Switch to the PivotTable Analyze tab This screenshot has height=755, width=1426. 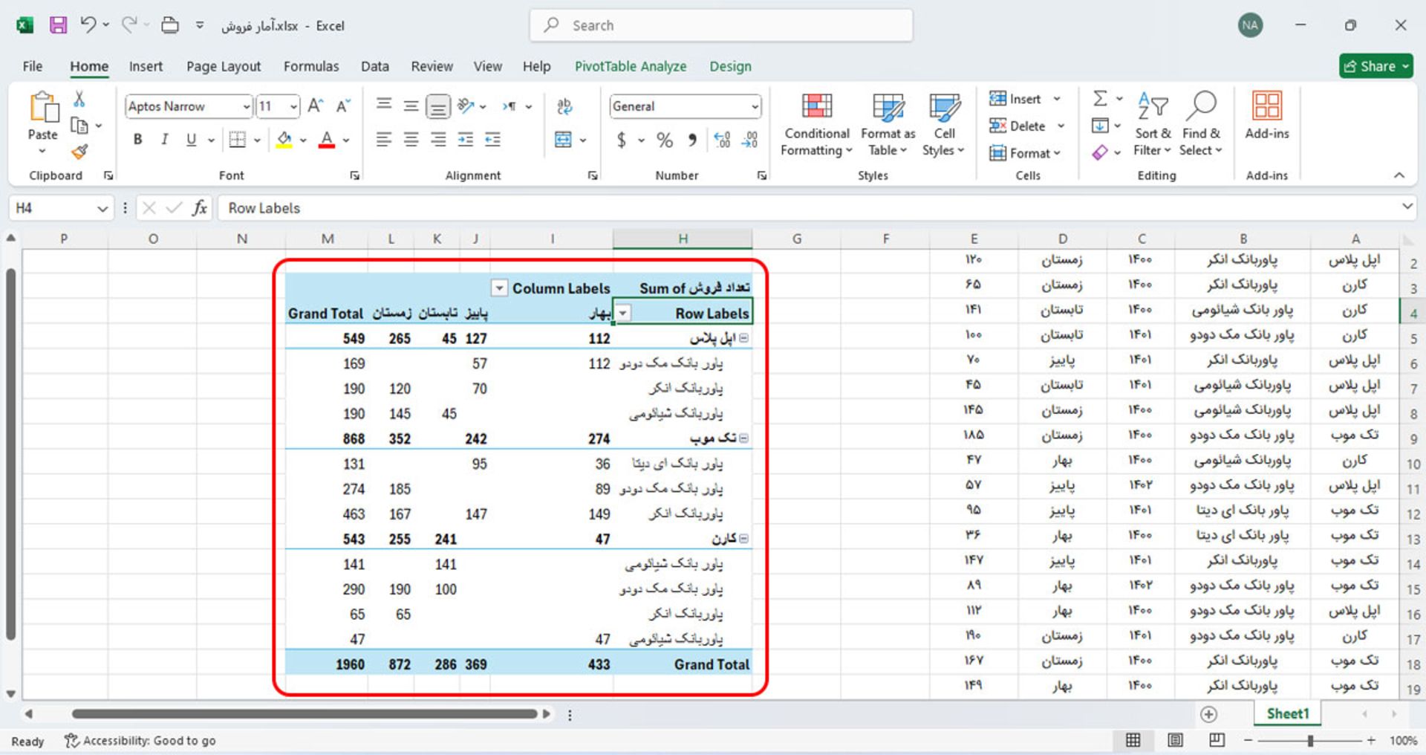pyautogui.click(x=631, y=66)
